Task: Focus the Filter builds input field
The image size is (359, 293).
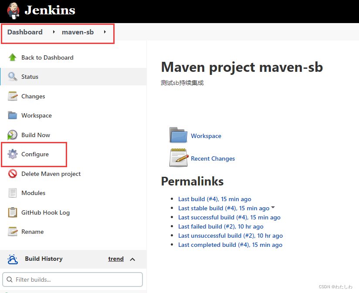Action: 72,280
